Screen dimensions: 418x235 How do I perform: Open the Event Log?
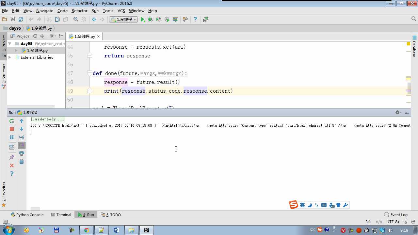[396, 215]
